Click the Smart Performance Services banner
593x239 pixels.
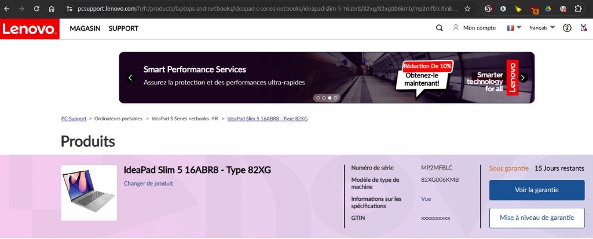(x=327, y=78)
